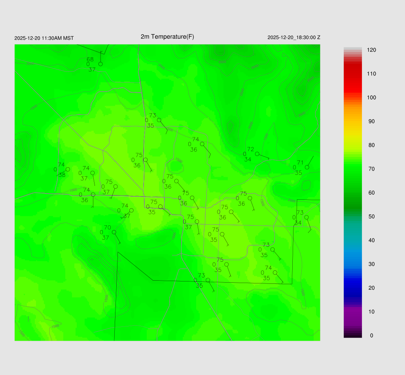Select the 18:30:00 Z UTC timestamp
The height and width of the screenshot is (375, 405).
coord(294,37)
